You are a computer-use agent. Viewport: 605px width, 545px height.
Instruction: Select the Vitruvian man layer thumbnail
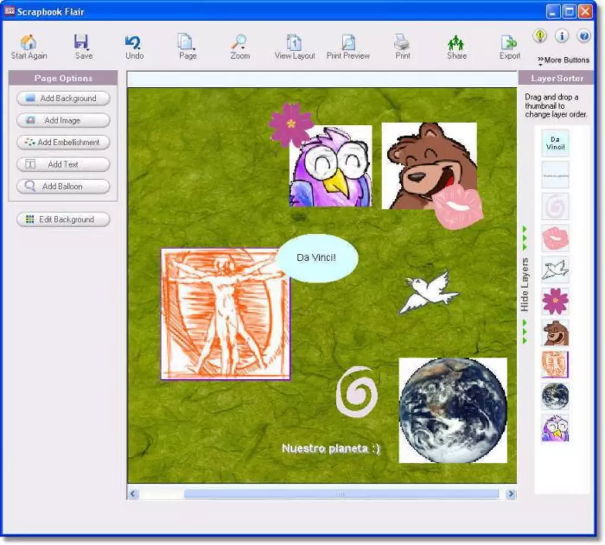point(555,365)
